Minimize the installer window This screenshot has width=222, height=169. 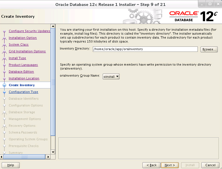202,4
